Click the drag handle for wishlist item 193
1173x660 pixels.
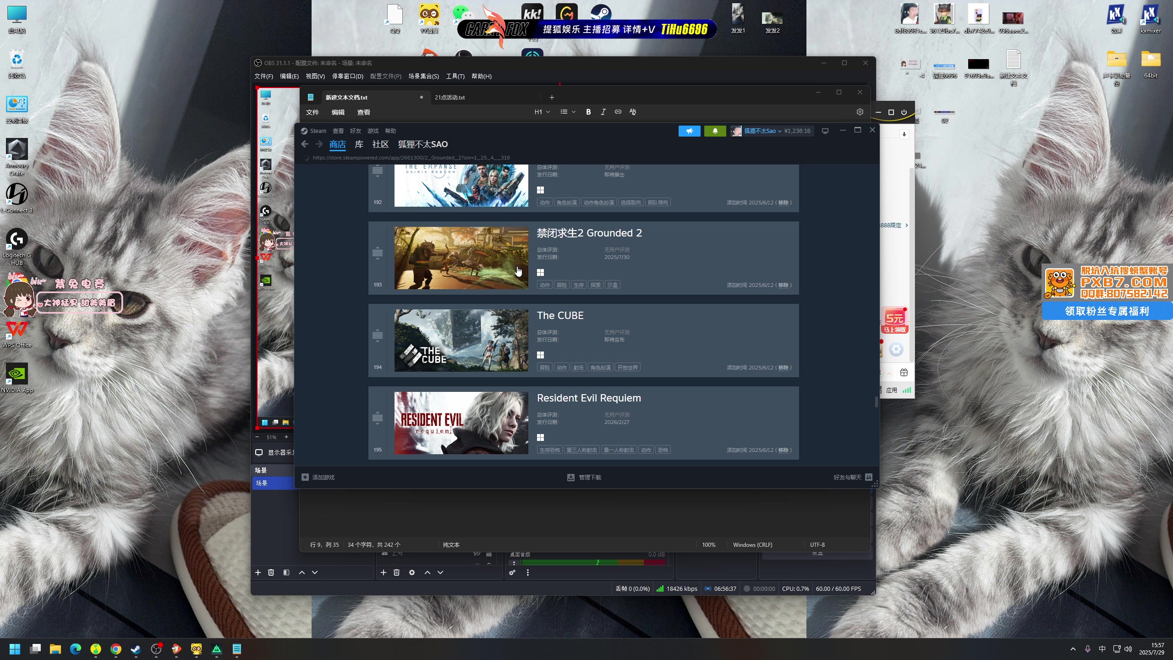point(378,253)
